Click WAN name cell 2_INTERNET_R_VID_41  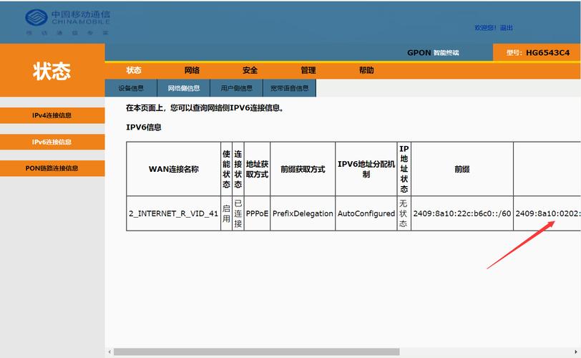coord(173,213)
